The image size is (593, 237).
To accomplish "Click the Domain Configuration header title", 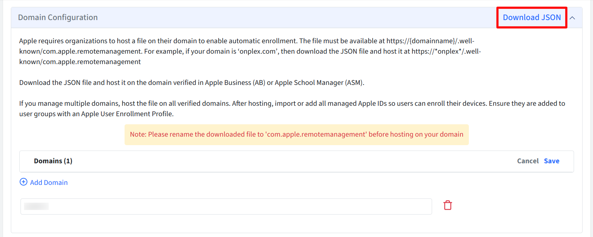I will click(x=58, y=17).
